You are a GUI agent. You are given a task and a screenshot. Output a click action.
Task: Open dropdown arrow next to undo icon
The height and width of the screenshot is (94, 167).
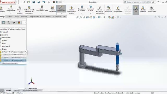[46, 2]
